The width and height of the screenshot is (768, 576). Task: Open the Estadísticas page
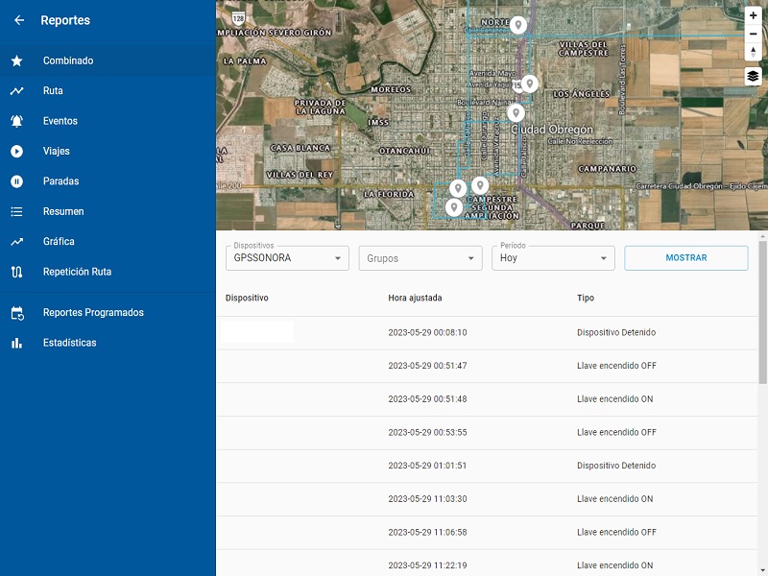tap(69, 343)
